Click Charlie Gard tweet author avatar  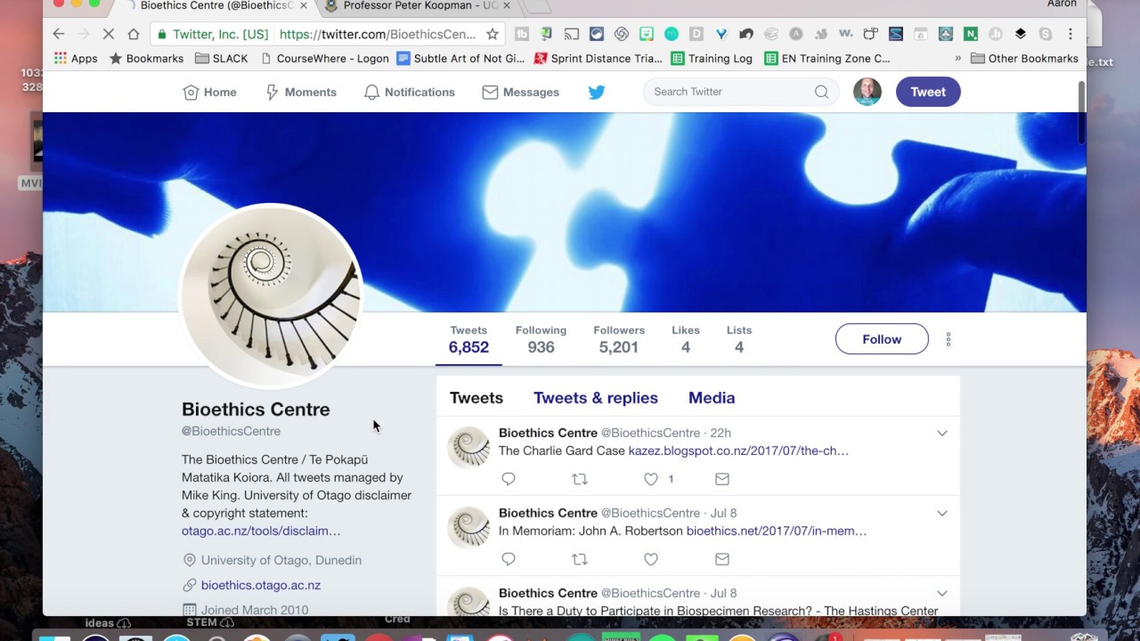coord(468,448)
